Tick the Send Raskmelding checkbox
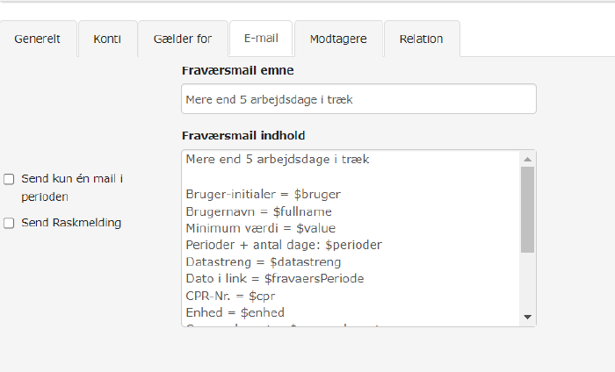The height and width of the screenshot is (372, 615). (x=9, y=223)
